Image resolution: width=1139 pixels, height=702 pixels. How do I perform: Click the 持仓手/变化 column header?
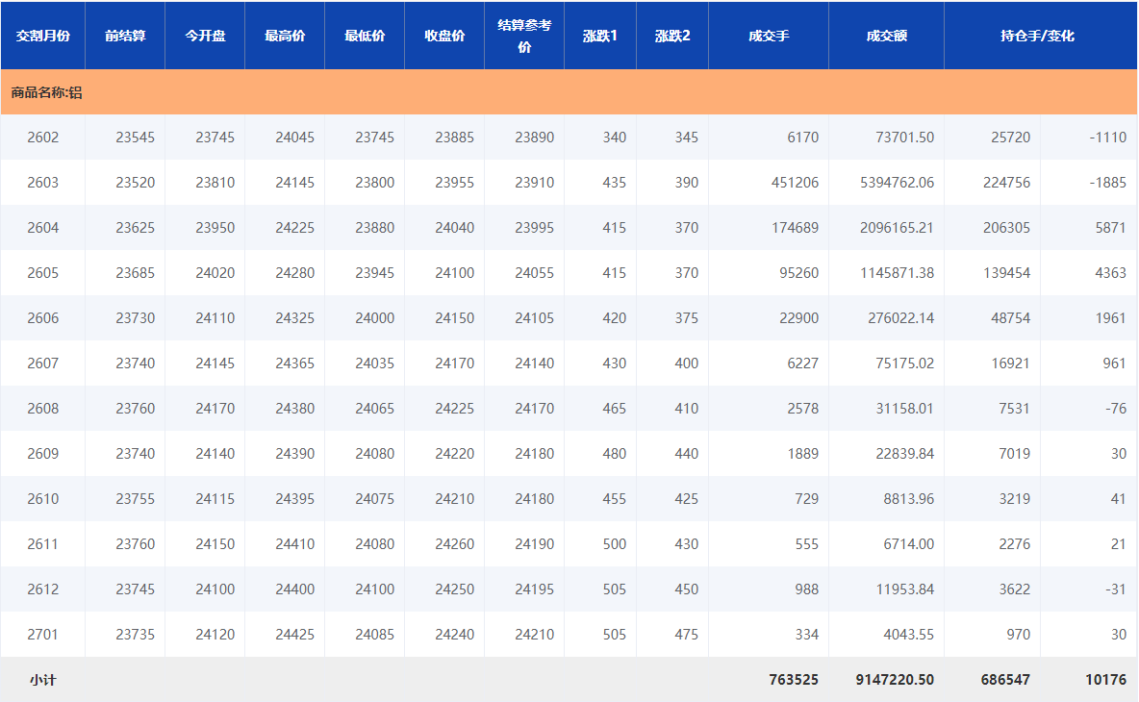click(x=1037, y=36)
